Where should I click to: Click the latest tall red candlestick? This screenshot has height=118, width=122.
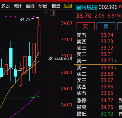pos(39,40)
